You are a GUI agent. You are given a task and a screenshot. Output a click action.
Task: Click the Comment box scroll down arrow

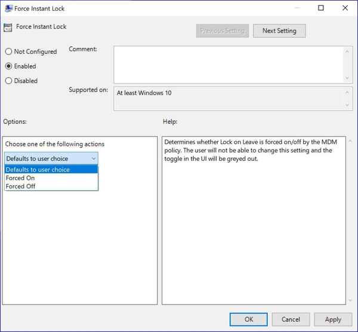(x=347, y=78)
